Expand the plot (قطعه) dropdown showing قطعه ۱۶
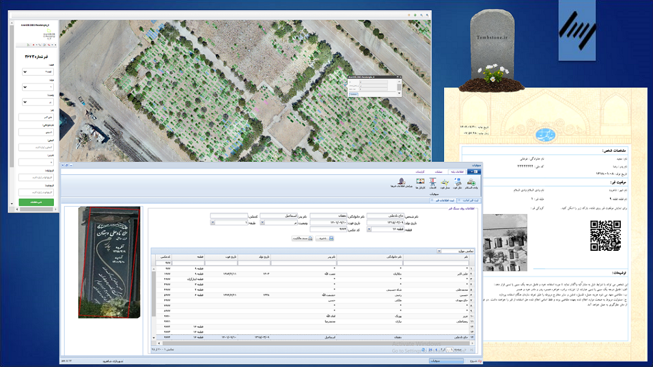Viewport: 653px width, 367px height. [370, 229]
